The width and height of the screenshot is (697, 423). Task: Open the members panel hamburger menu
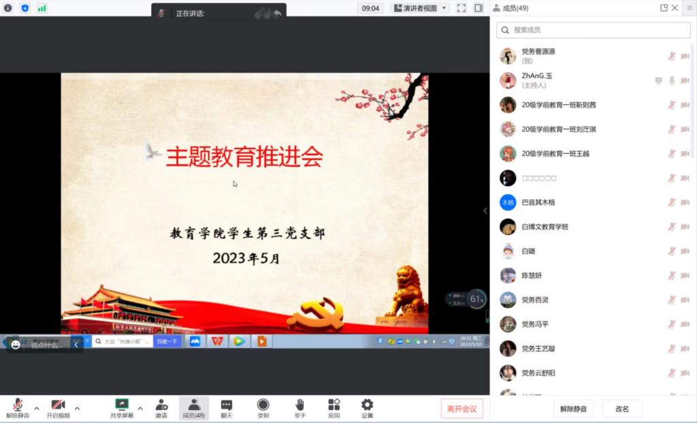(689, 8)
